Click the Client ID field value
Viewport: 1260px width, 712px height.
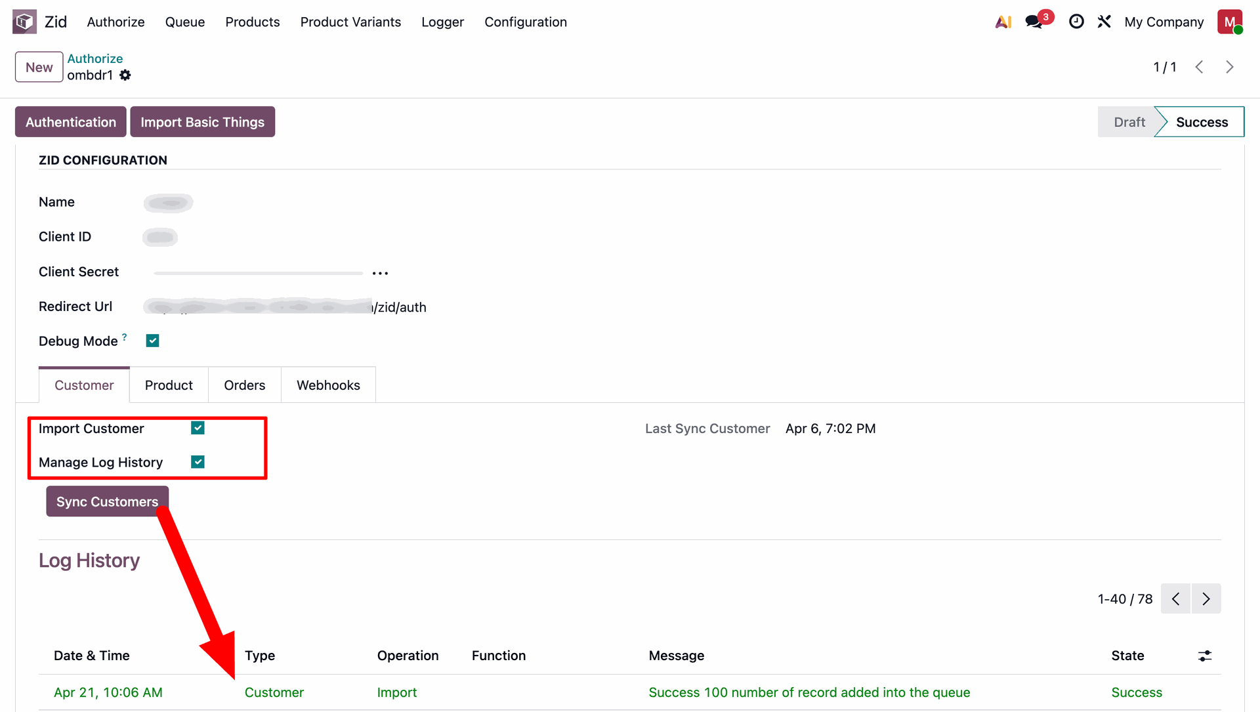click(x=160, y=237)
